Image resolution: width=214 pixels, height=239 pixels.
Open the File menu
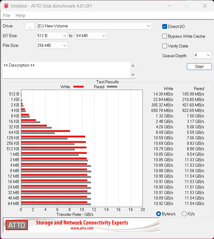[6, 16]
